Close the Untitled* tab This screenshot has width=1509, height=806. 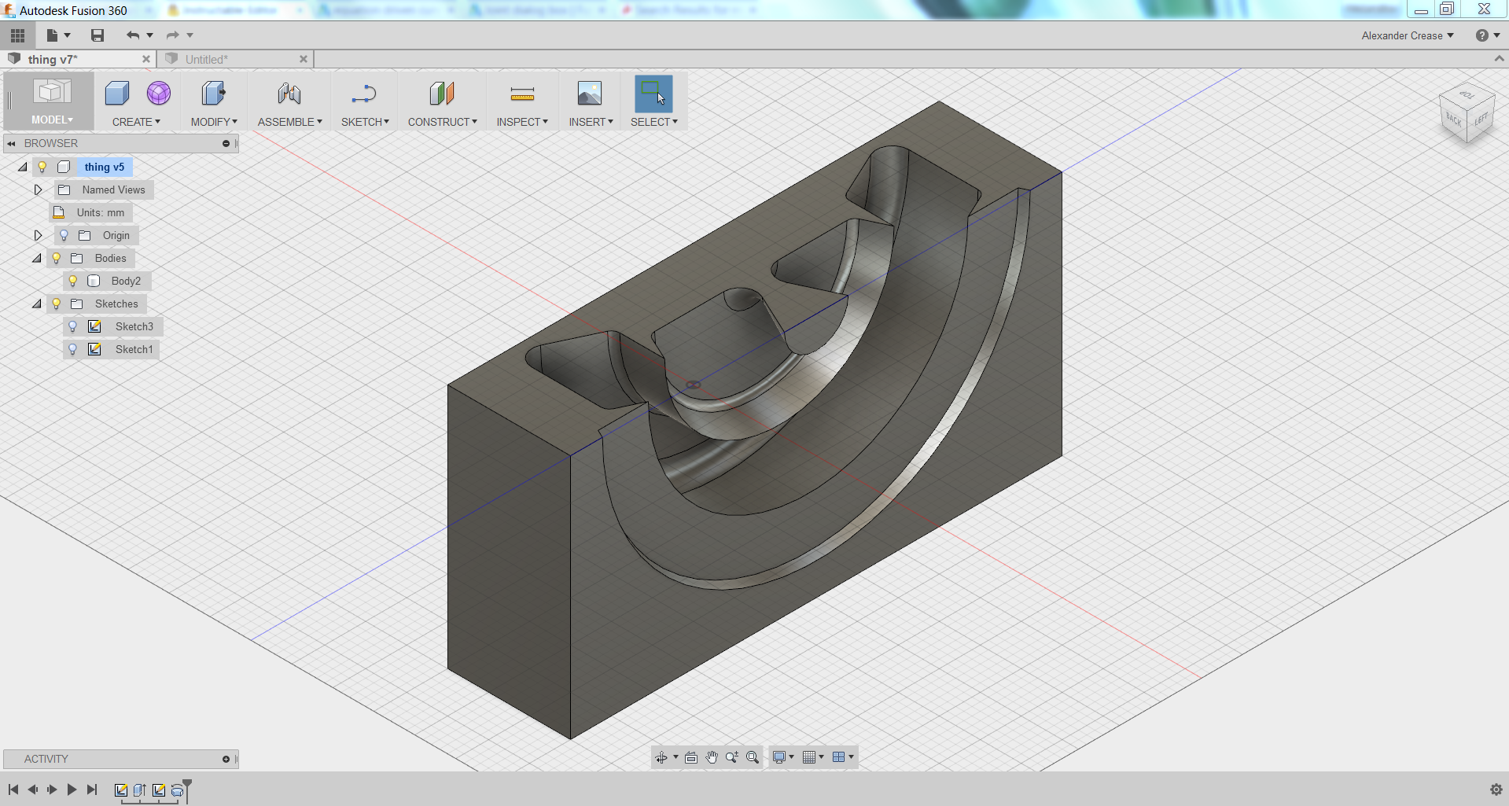[x=304, y=59]
